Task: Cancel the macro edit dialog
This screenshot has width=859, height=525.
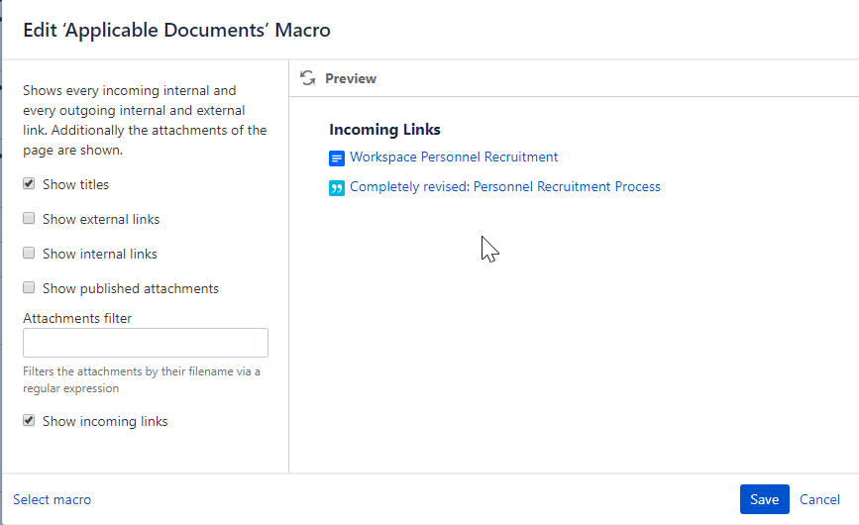Action: click(x=819, y=499)
